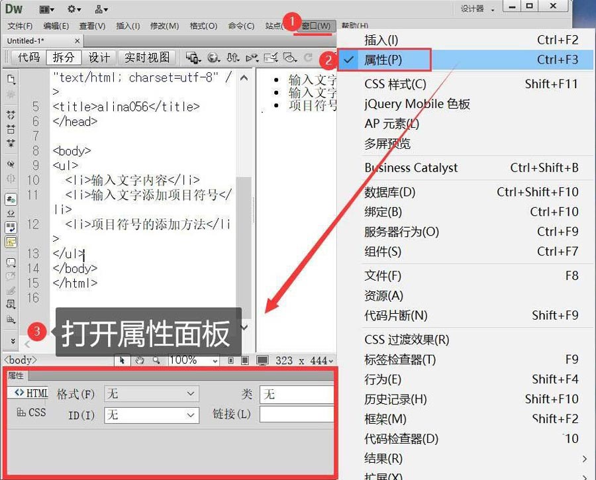Click the Preview in Browser globe icon

(x=213, y=58)
